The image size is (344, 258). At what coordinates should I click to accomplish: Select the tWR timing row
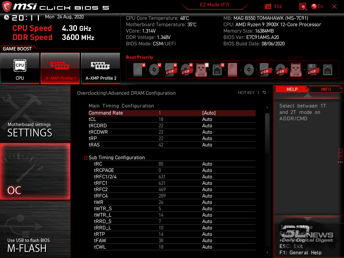(x=175, y=202)
